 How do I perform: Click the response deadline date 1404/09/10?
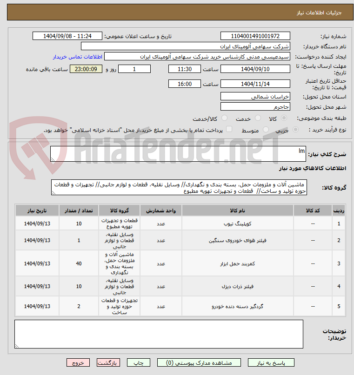pyautogui.click(x=255, y=69)
